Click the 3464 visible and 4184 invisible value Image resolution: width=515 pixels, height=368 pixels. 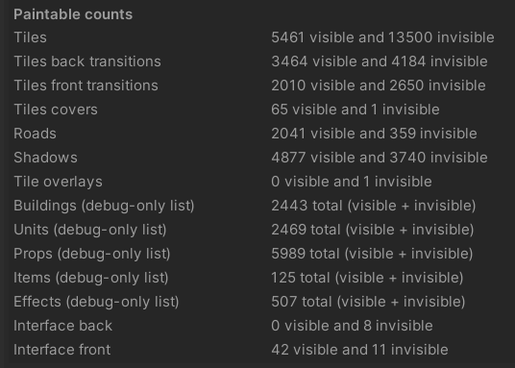[x=380, y=61]
